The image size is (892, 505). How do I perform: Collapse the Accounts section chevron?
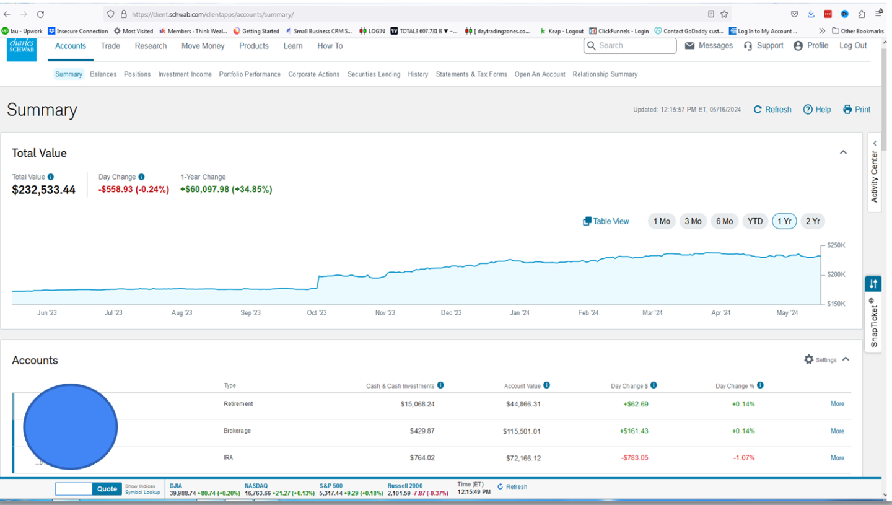click(846, 359)
